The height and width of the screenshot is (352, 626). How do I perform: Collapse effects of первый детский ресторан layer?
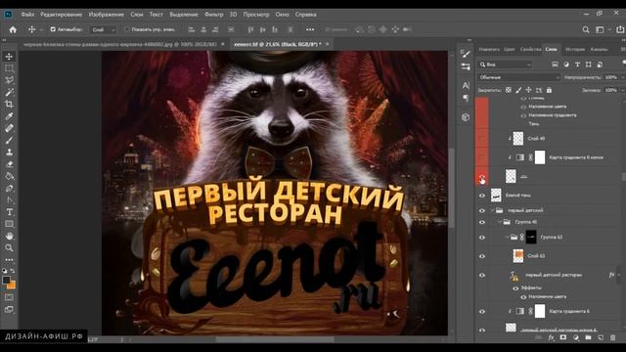click(619, 275)
